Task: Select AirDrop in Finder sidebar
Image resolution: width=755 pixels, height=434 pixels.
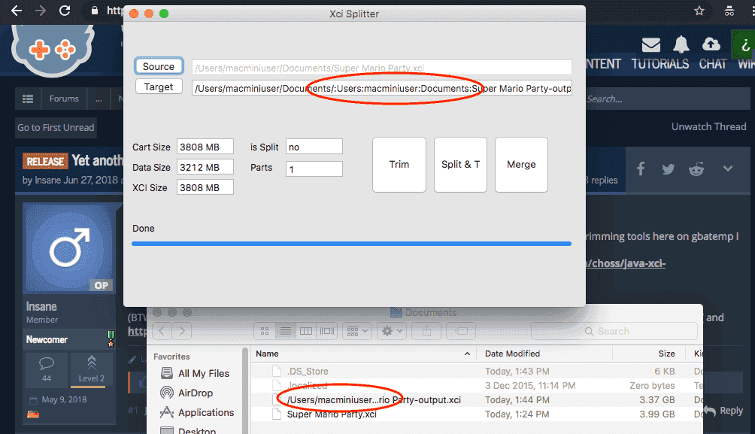Action: [196, 393]
